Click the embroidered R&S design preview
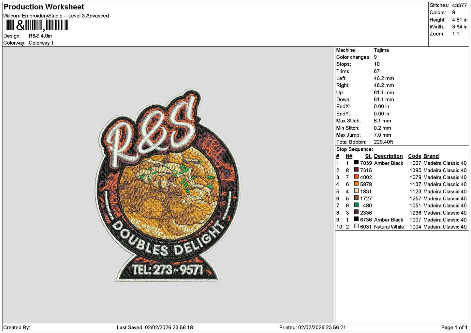 click(x=168, y=185)
